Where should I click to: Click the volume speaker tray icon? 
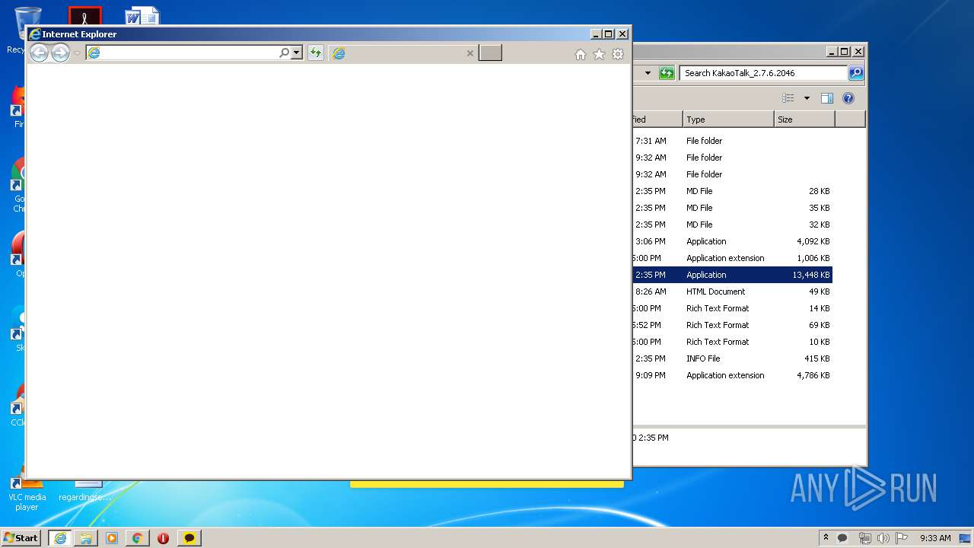[x=883, y=537]
